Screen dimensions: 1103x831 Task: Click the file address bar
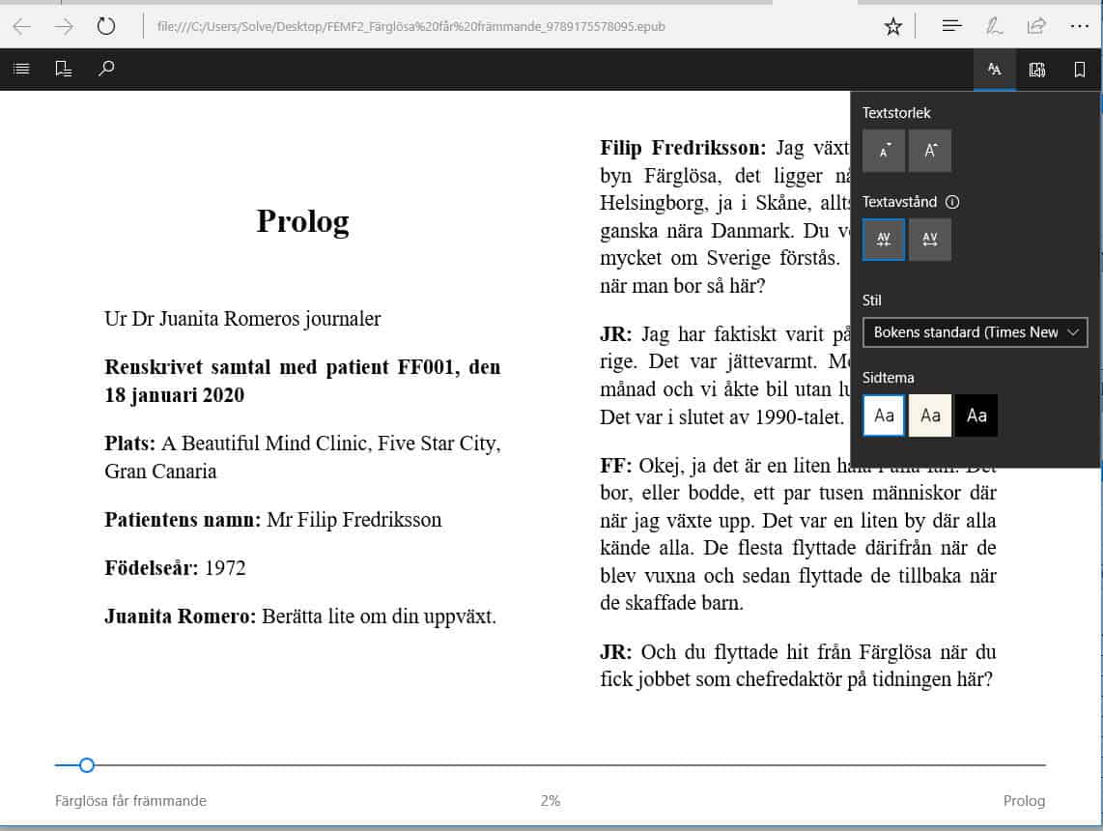click(x=410, y=27)
